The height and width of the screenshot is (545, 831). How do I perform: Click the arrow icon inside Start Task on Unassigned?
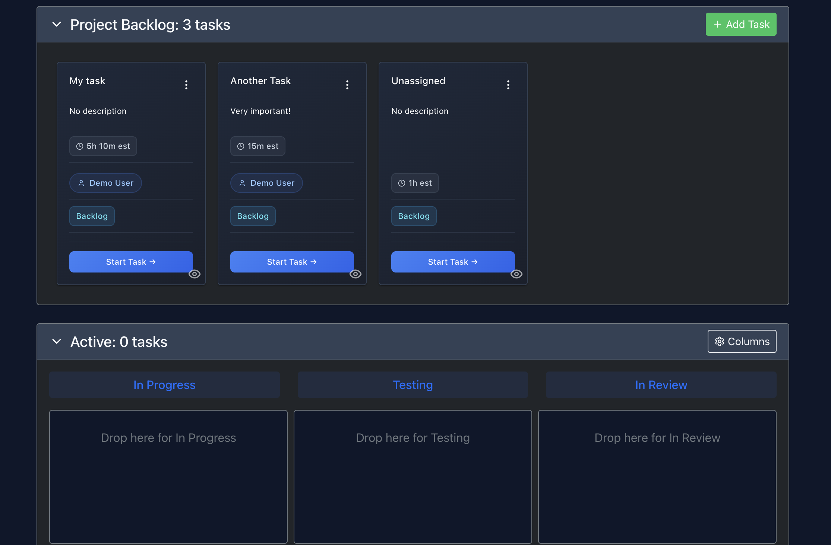[x=474, y=262]
